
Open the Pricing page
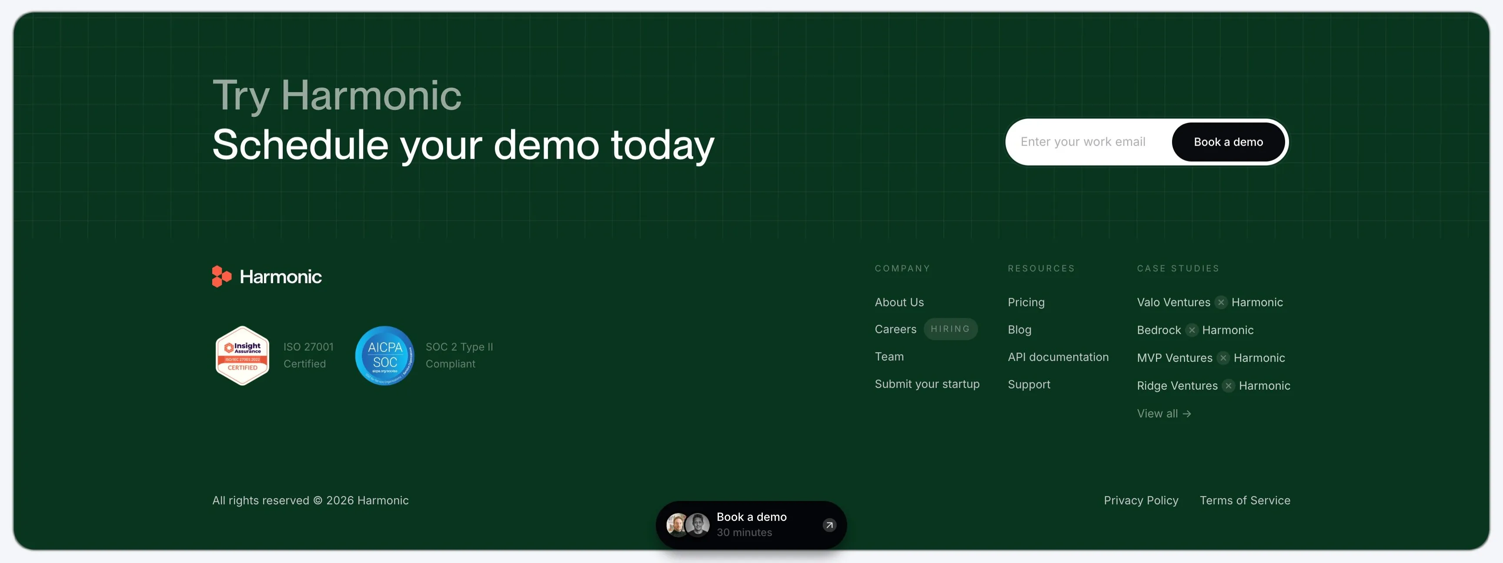[x=1026, y=302]
